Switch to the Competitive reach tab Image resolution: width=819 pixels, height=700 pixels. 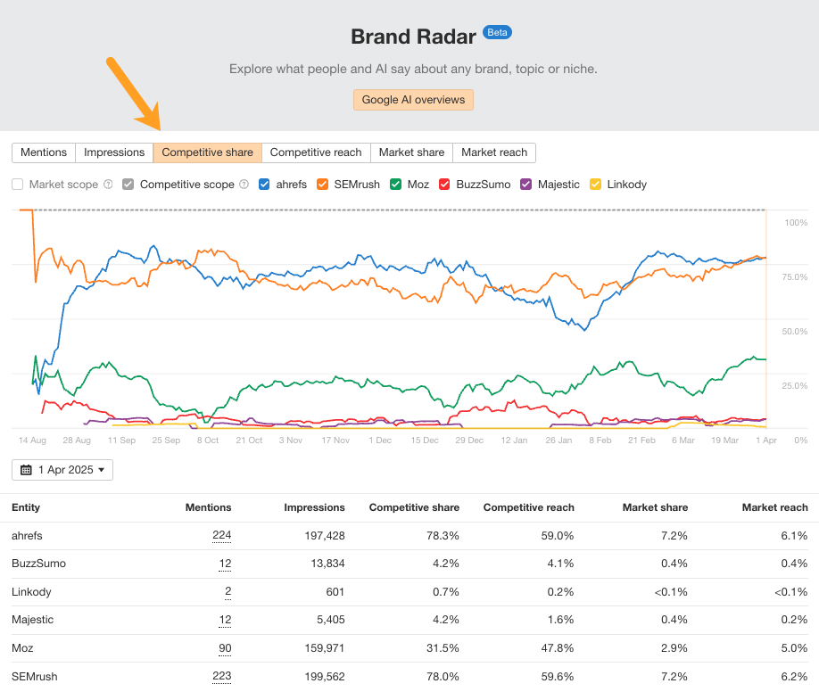316,152
